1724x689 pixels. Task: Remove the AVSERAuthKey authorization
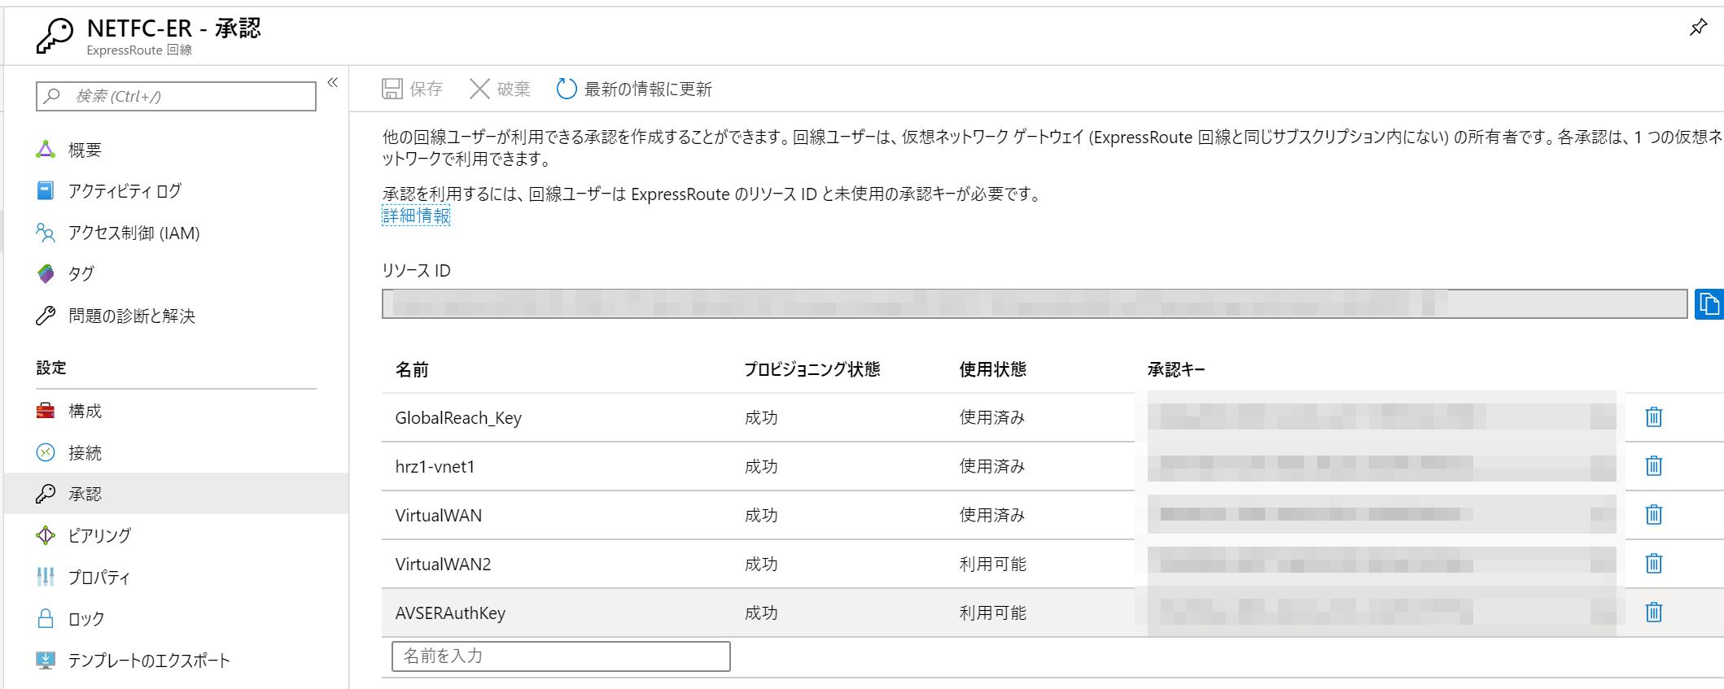(x=1653, y=613)
